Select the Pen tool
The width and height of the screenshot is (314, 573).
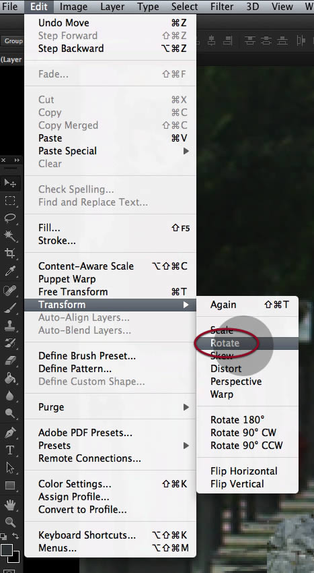click(10, 433)
